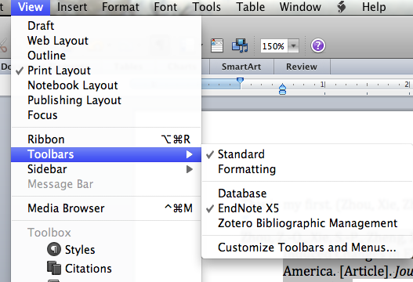This screenshot has width=413, height=282.
Task: Click the scissors Cut icon
Action: 3,45
